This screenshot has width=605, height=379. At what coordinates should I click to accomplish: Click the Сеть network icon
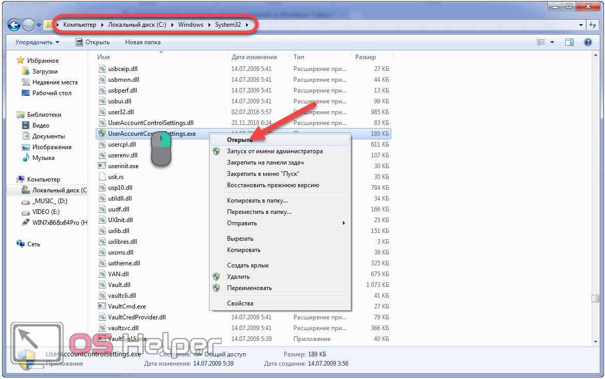tap(21, 244)
